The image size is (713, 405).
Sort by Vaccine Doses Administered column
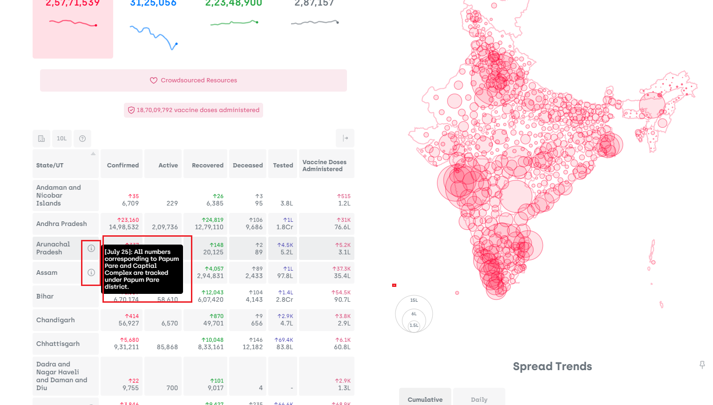326,164
